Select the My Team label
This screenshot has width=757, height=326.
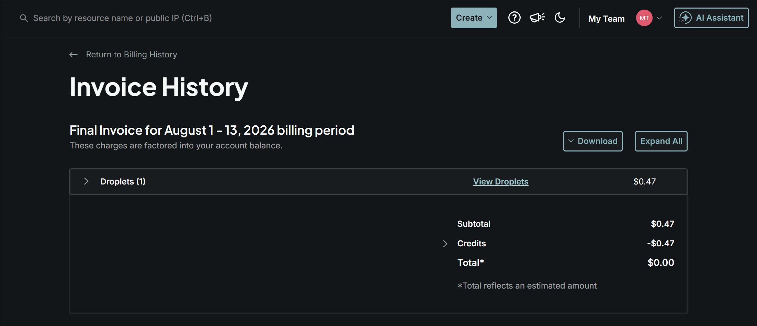(606, 19)
